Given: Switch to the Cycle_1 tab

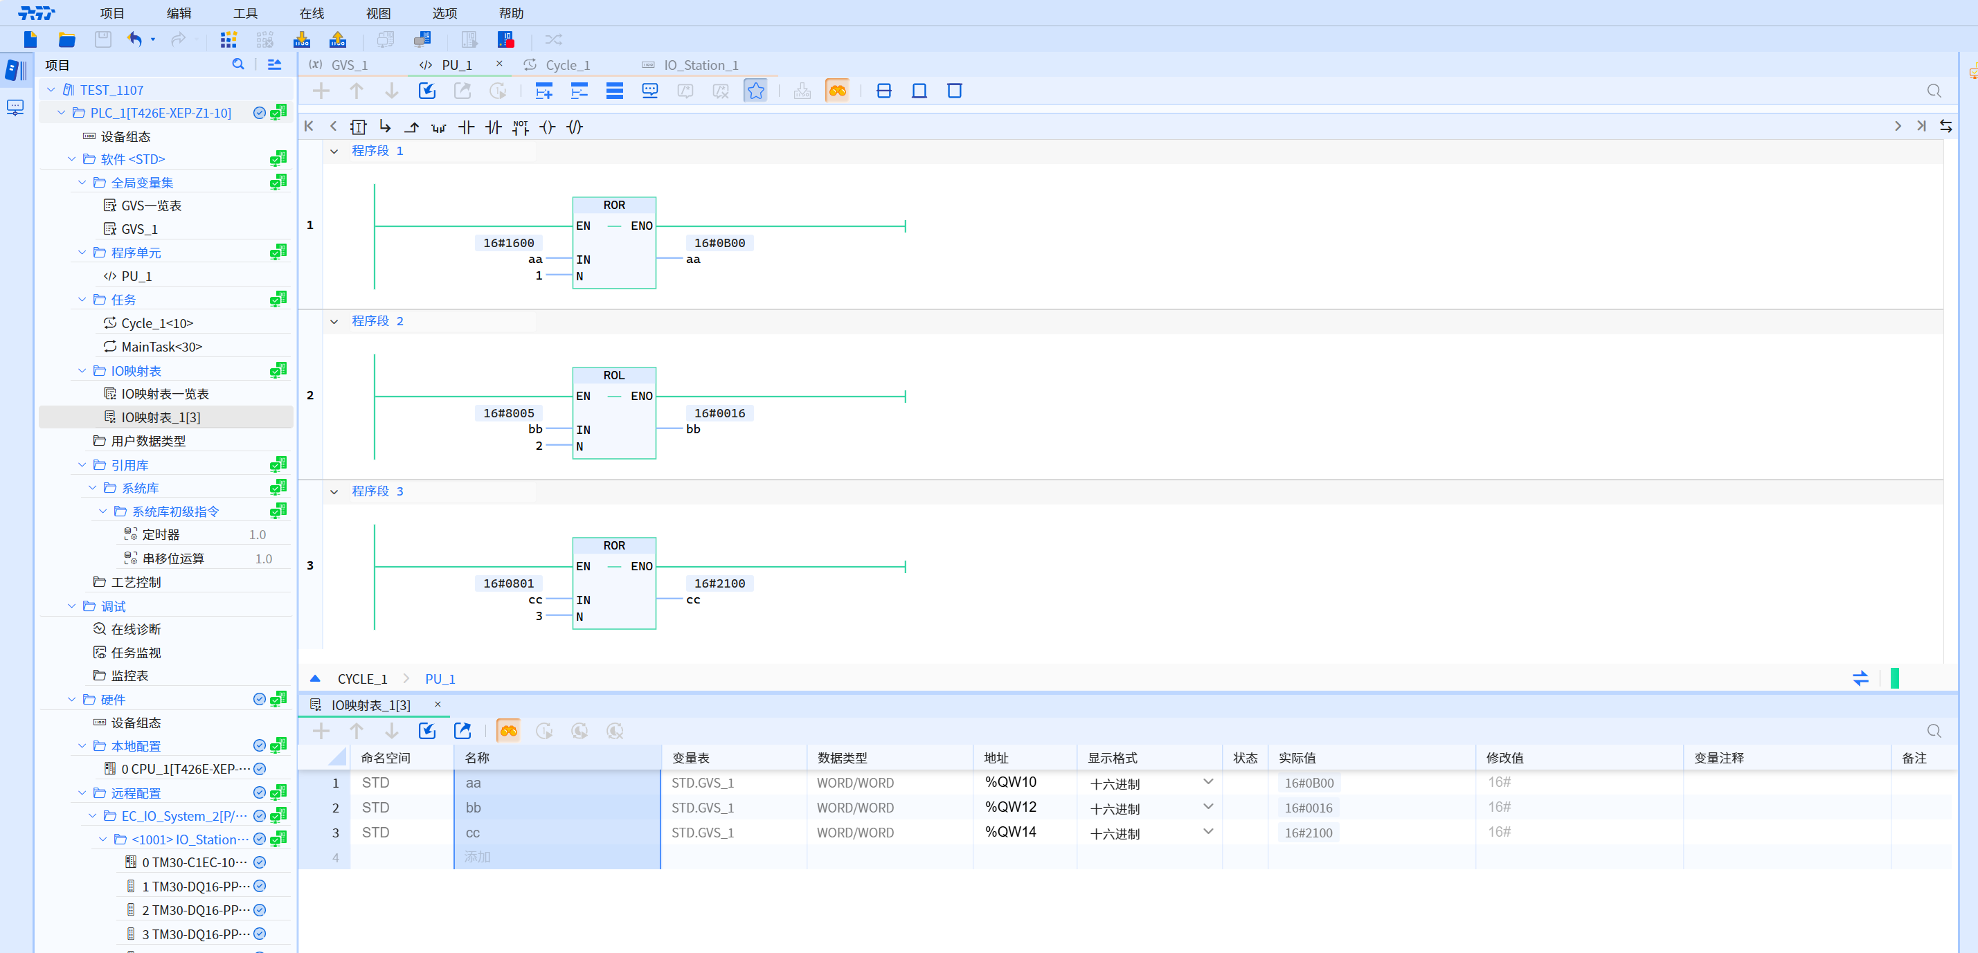Looking at the screenshot, I should pos(567,65).
